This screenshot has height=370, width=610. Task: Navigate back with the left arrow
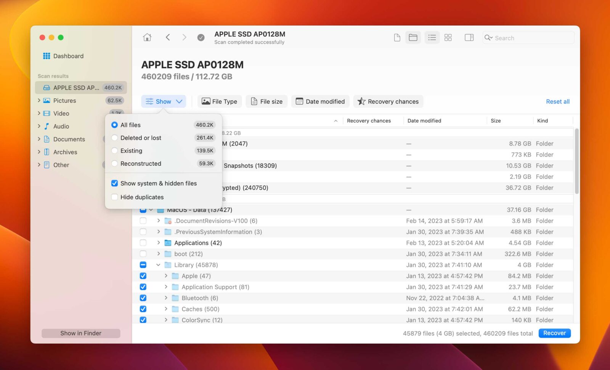(168, 37)
